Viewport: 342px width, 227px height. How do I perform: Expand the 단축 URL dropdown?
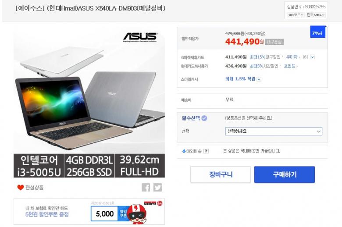[316, 15]
